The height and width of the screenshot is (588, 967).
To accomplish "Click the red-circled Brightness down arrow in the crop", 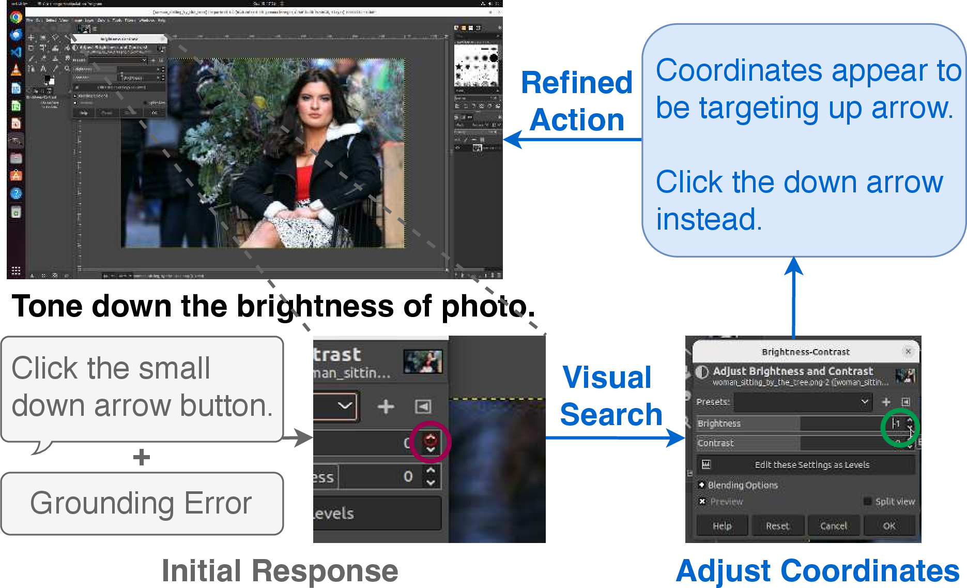I will 431,449.
